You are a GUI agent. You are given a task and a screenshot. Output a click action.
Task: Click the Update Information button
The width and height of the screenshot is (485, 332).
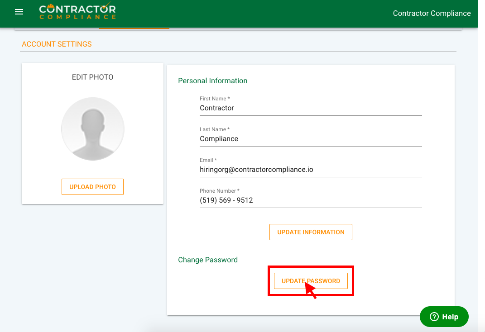311,232
